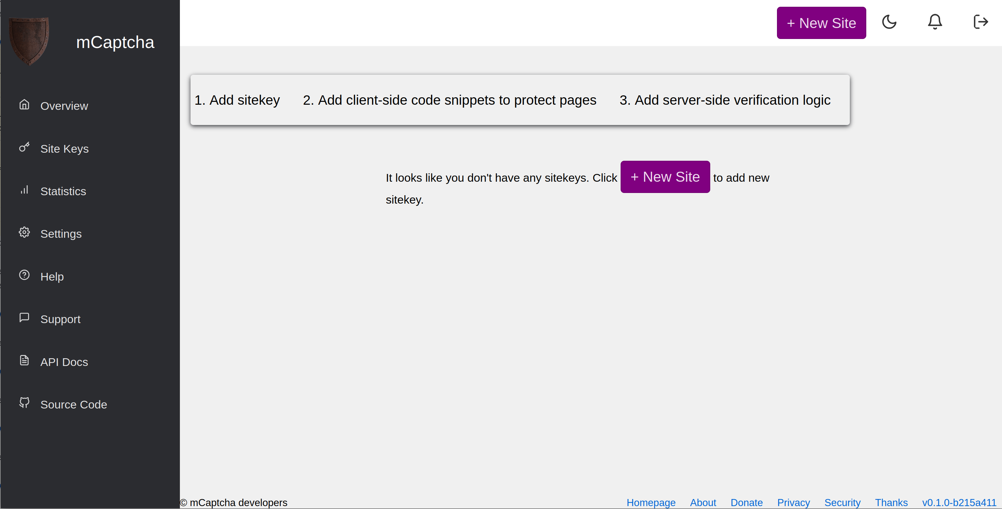Viewport: 1002px width, 509px height.
Task: Toggle dark mode with moon icon
Action: 889,22
